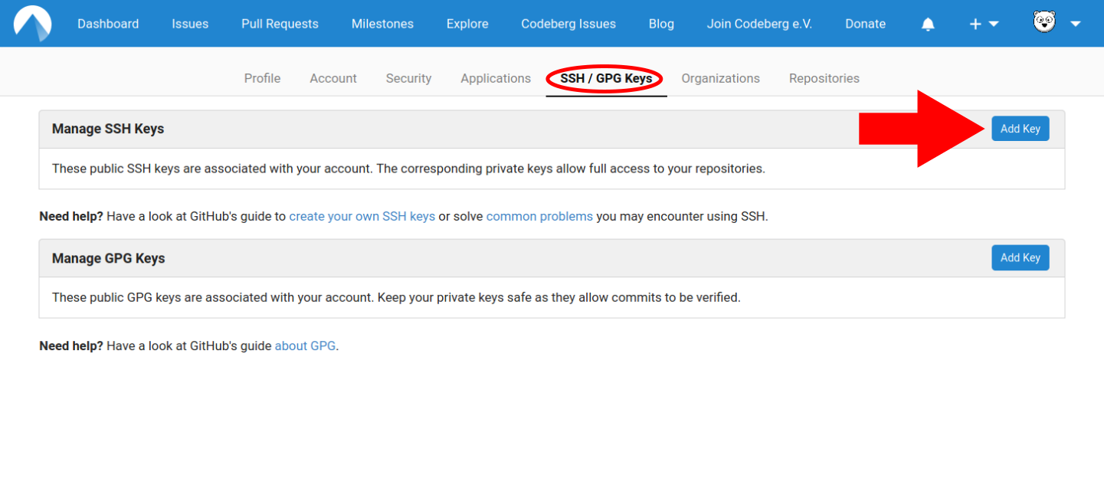Click Add Key to add an SSH key
Viewport: 1104px width, 498px height.
1020,128
